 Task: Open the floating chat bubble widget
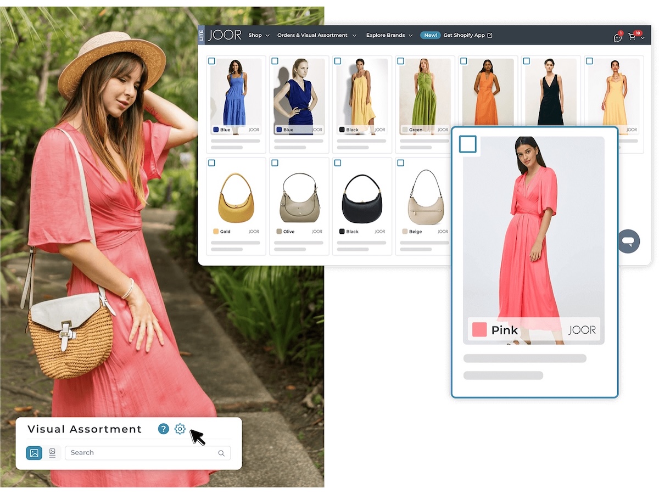(628, 241)
